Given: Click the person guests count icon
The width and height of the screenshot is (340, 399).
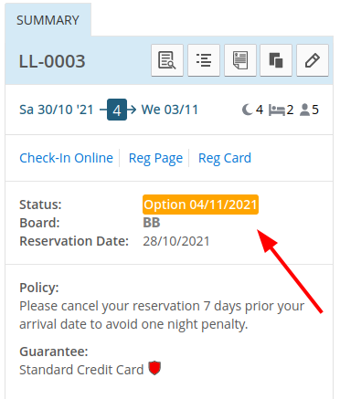Looking at the screenshot, I should tap(304, 110).
